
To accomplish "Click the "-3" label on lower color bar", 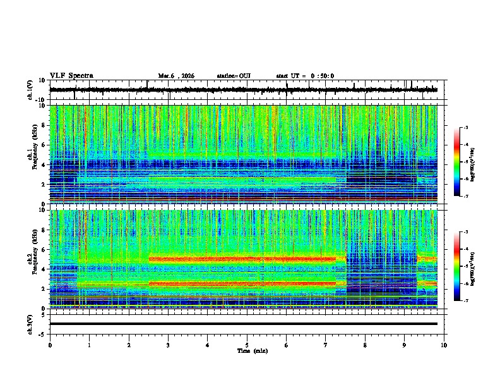I will tap(465, 232).
